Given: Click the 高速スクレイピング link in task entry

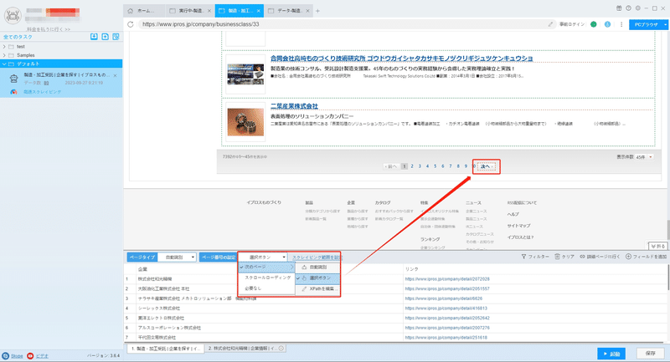Looking at the screenshot, I should coord(43,92).
